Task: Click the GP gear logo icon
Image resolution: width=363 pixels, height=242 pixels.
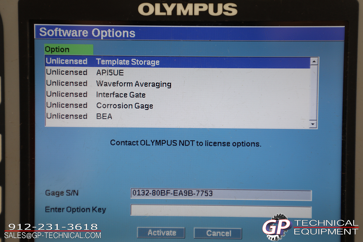Action: [x=276, y=227]
